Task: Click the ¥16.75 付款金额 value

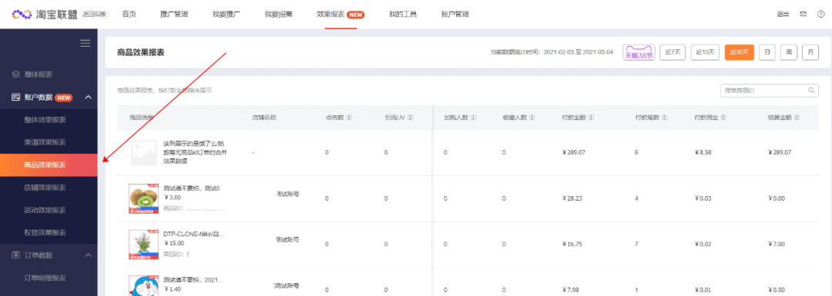Action: (x=572, y=244)
